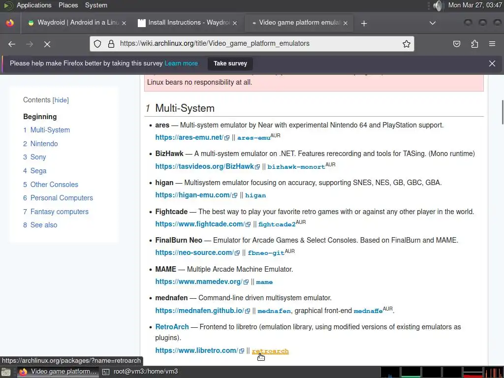Go to the See also contents entry

40,225
